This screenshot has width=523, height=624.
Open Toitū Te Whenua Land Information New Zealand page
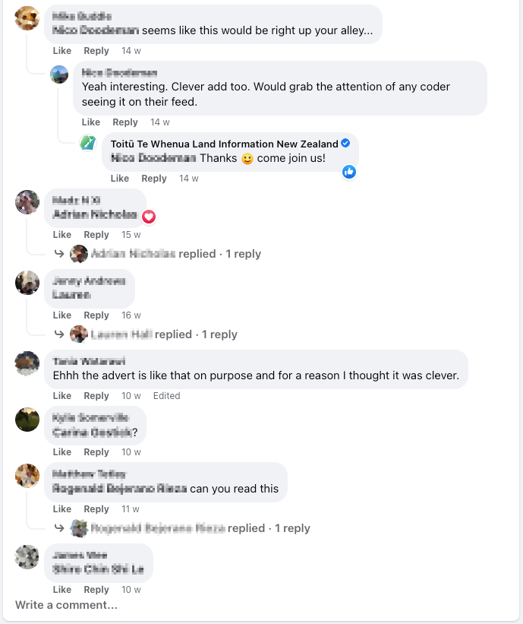tap(225, 144)
